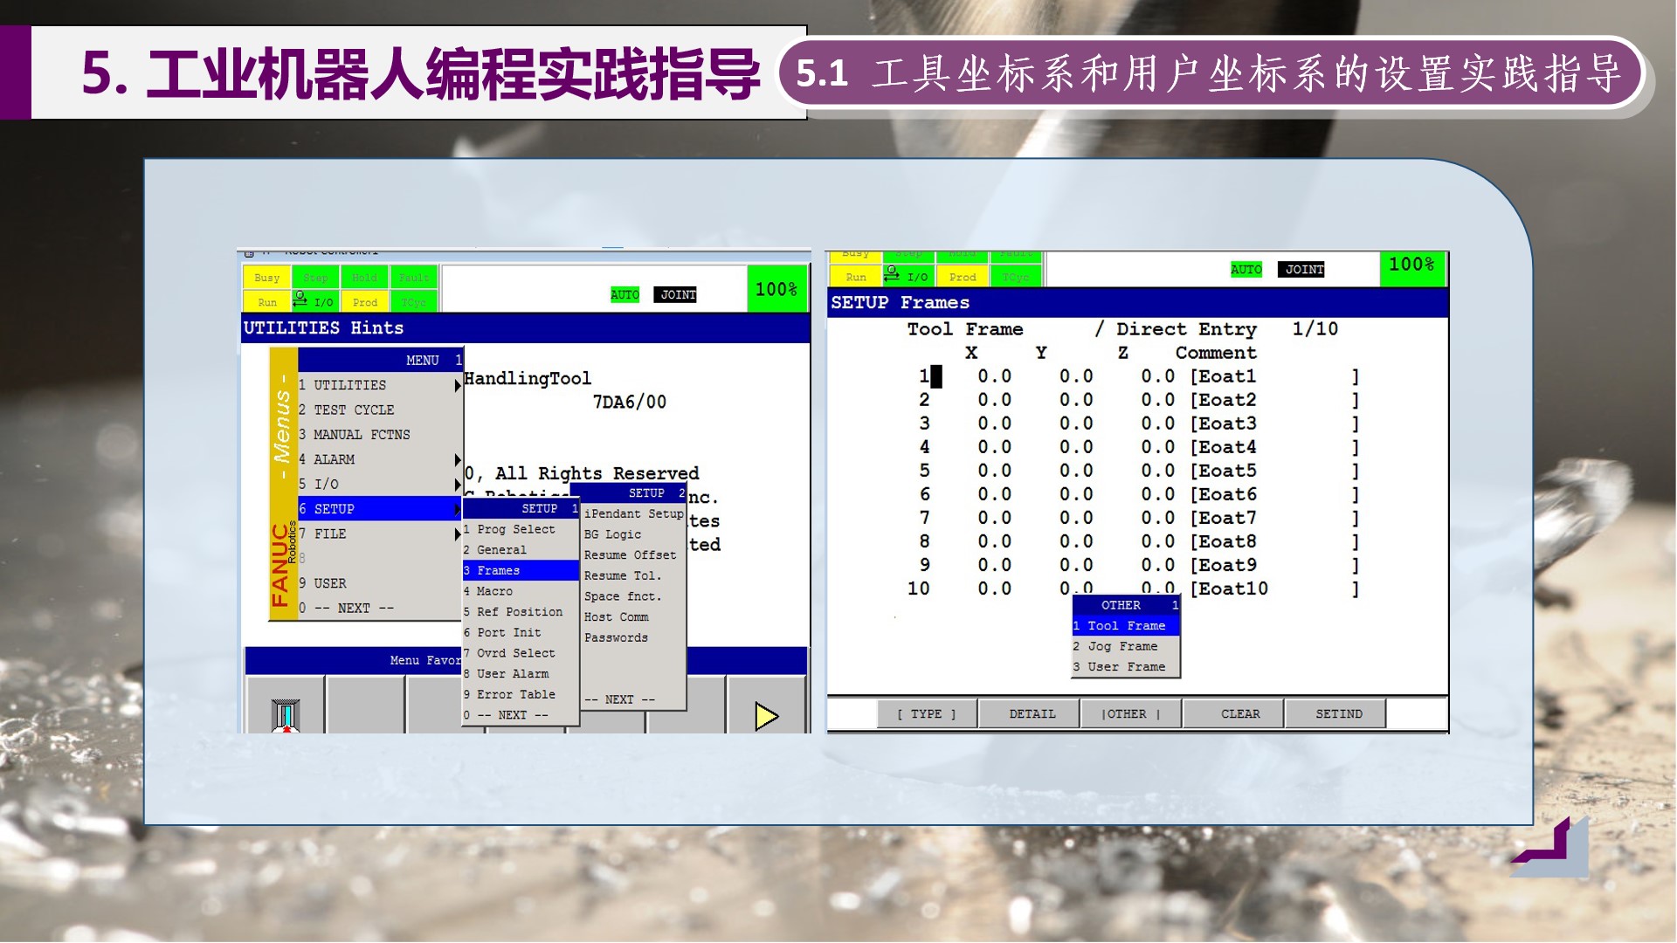
Task: Click the Busy status indicator on the left pendant
Action: click(x=266, y=278)
